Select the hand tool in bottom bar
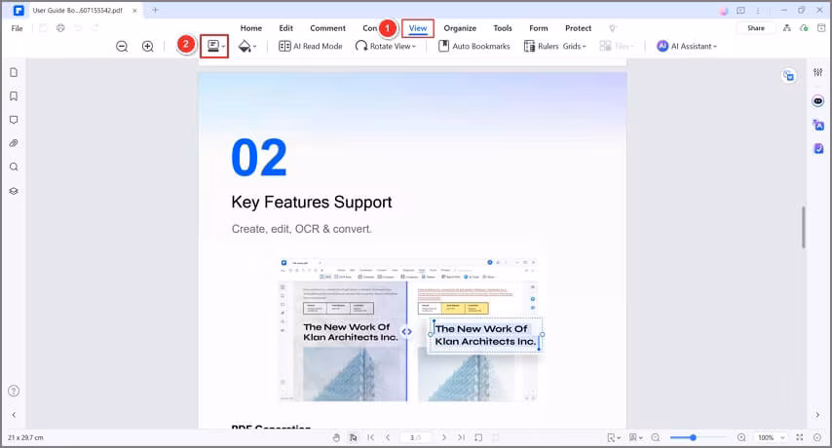The height and width of the screenshot is (448, 832). point(336,438)
